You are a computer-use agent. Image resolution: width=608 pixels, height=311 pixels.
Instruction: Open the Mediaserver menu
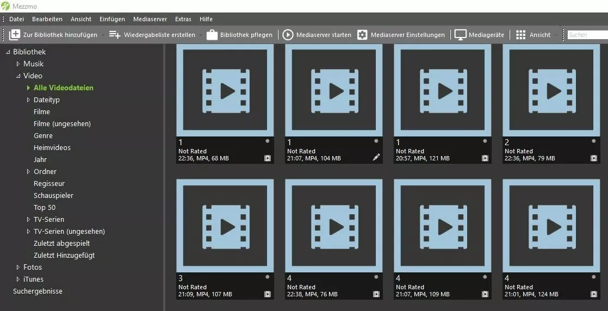[x=150, y=19]
